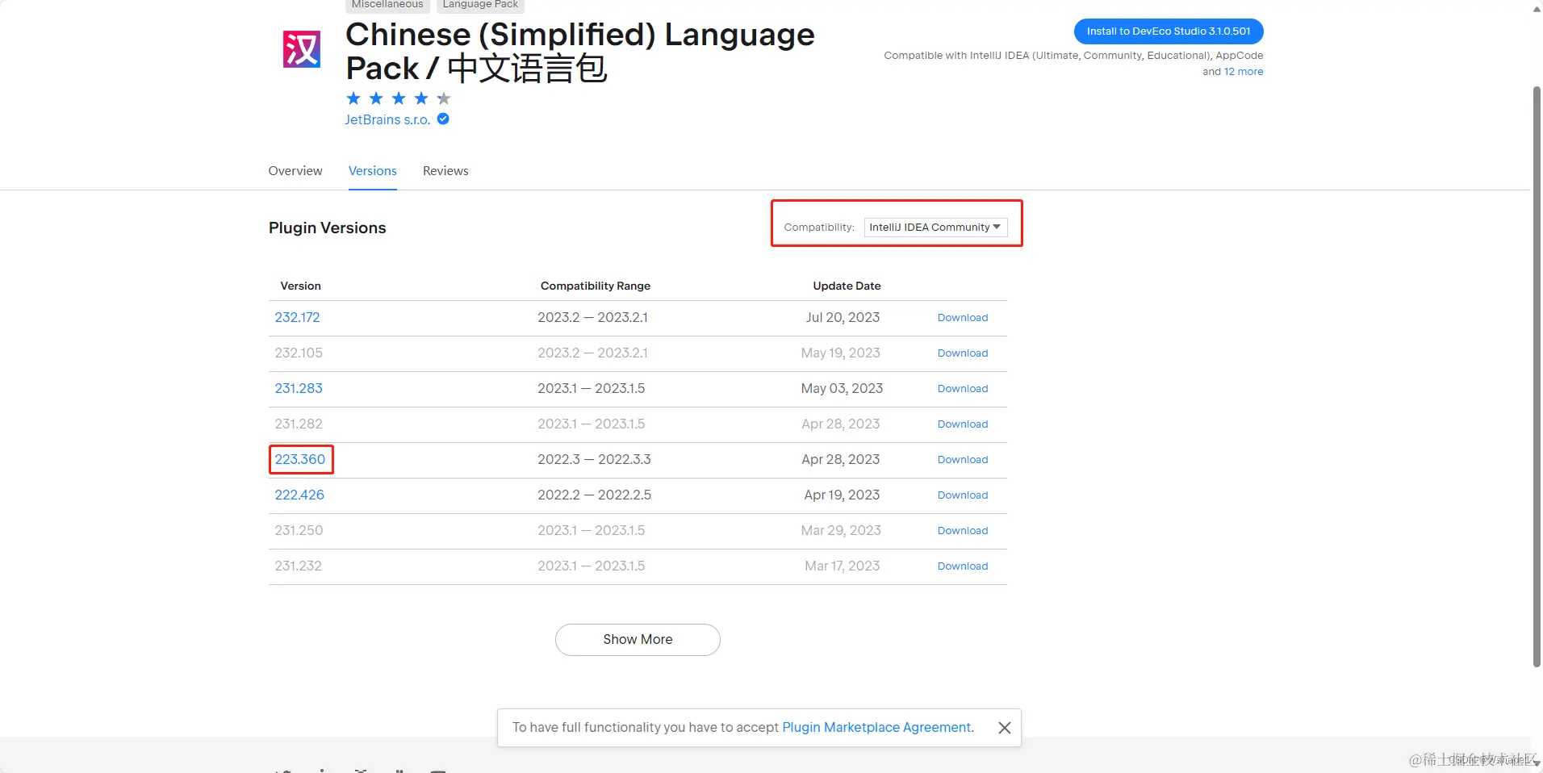Viewport: 1543px width, 773px height.
Task: Open version 223.360 details
Action: coord(300,460)
